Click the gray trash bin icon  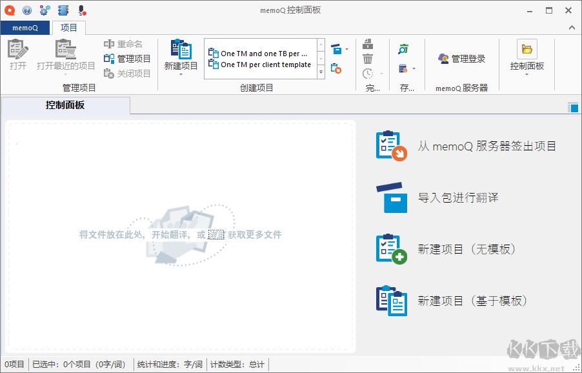point(368,59)
